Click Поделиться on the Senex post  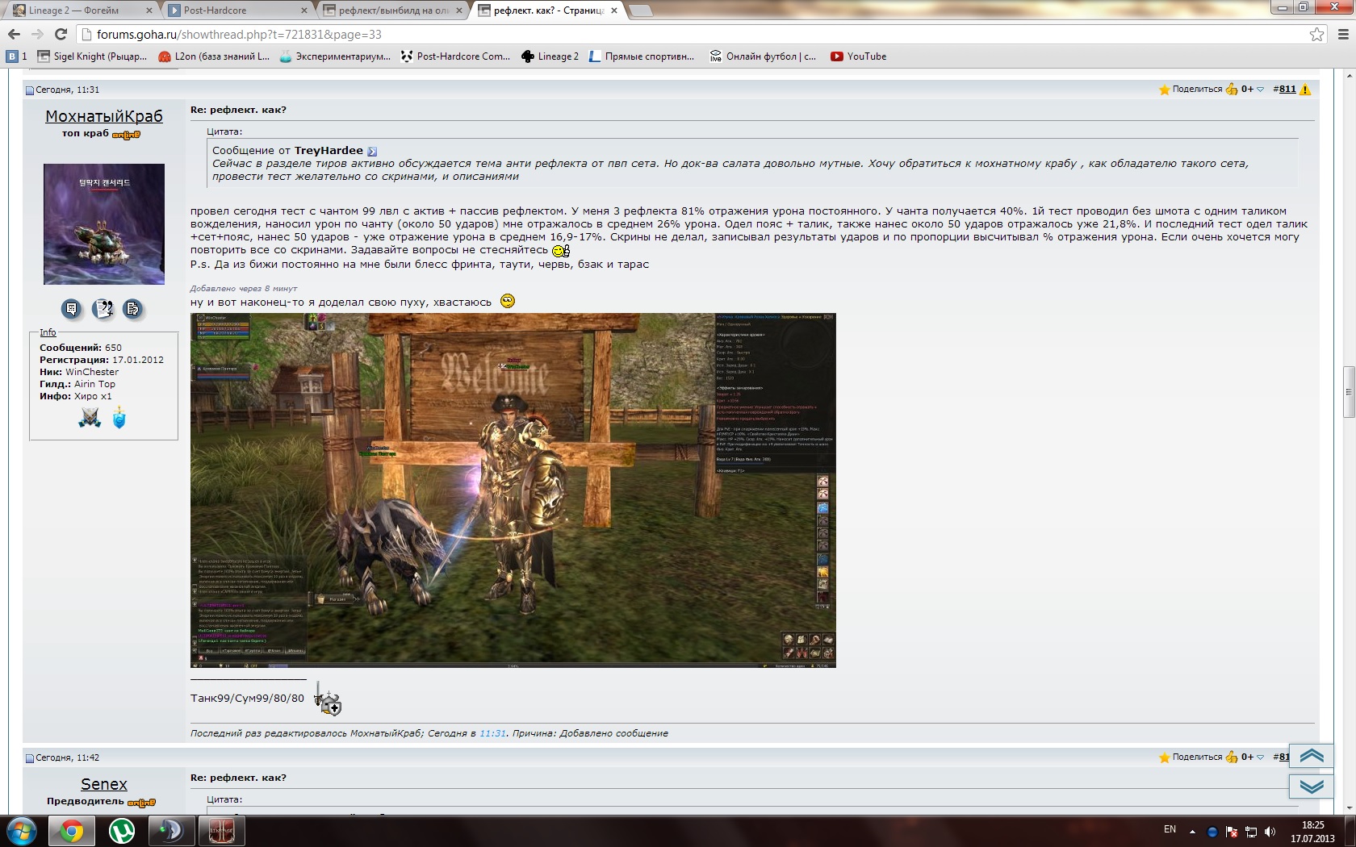tap(1197, 757)
